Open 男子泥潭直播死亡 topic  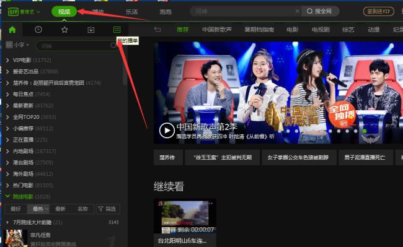coord(366,157)
